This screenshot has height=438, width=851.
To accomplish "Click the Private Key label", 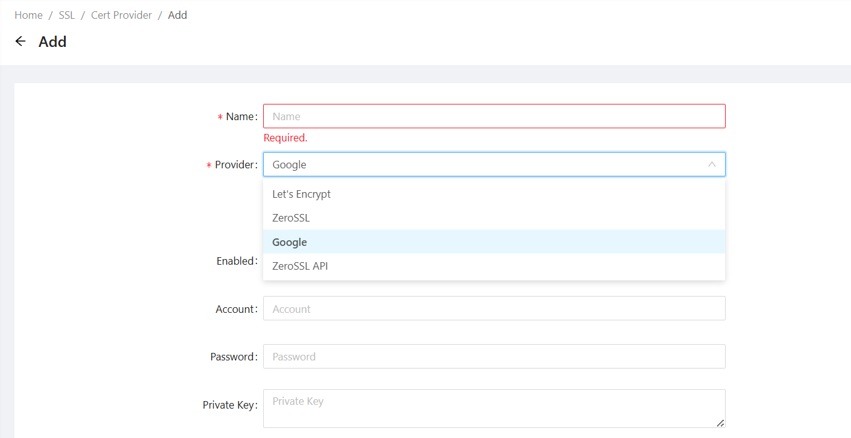I will click(x=228, y=405).
